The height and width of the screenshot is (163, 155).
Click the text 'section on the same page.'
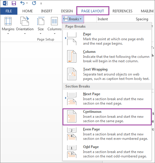103,121
